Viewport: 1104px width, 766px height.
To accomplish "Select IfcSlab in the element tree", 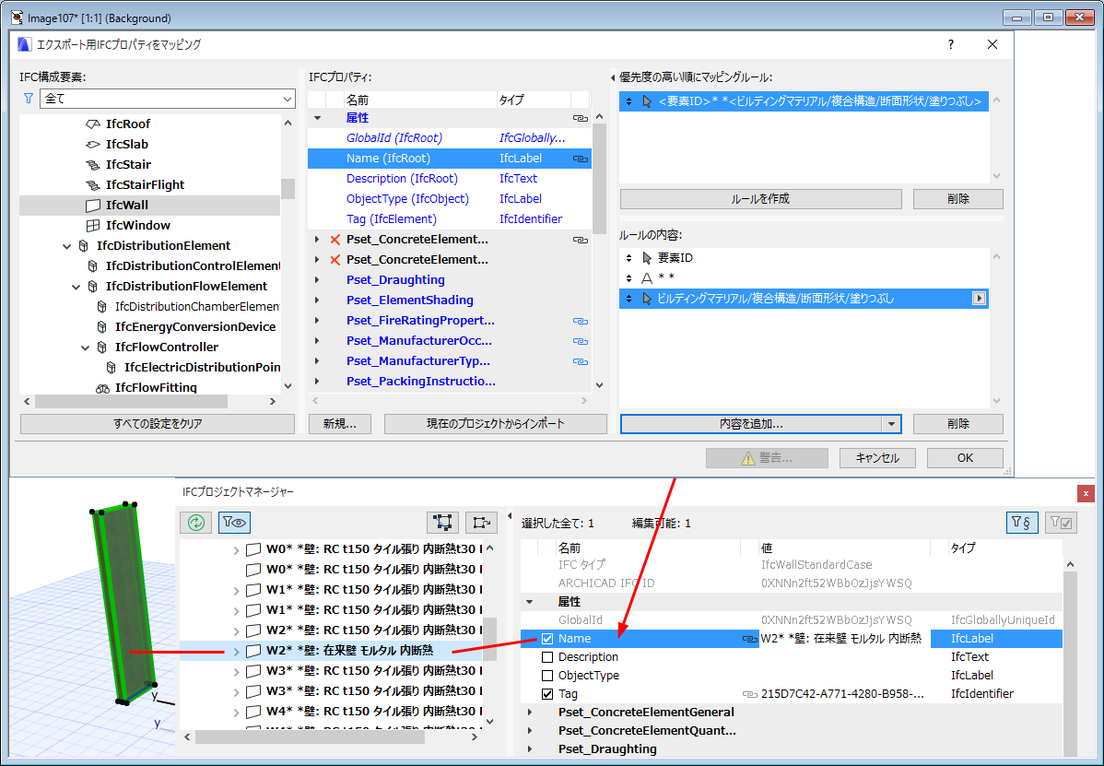I will click(x=127, y=145).
